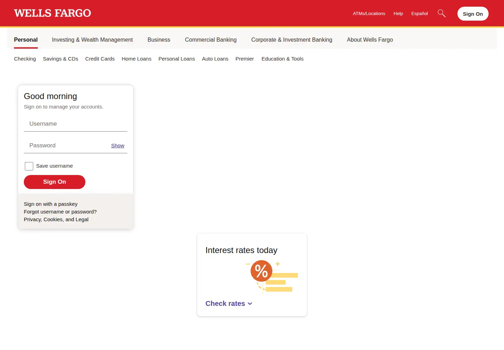Click Forgot username or password?
Image resolution: width=504 pixels, height=350 pixels.
pyautogui.click(x=60, y=212)
